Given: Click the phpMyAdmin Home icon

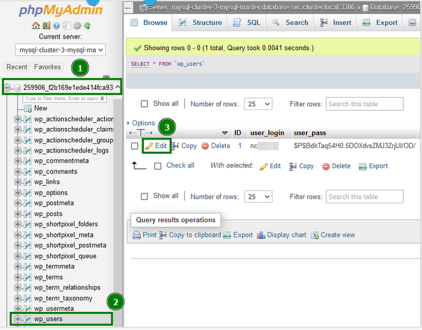Looking at the screenshot, I should pos(35,26).
